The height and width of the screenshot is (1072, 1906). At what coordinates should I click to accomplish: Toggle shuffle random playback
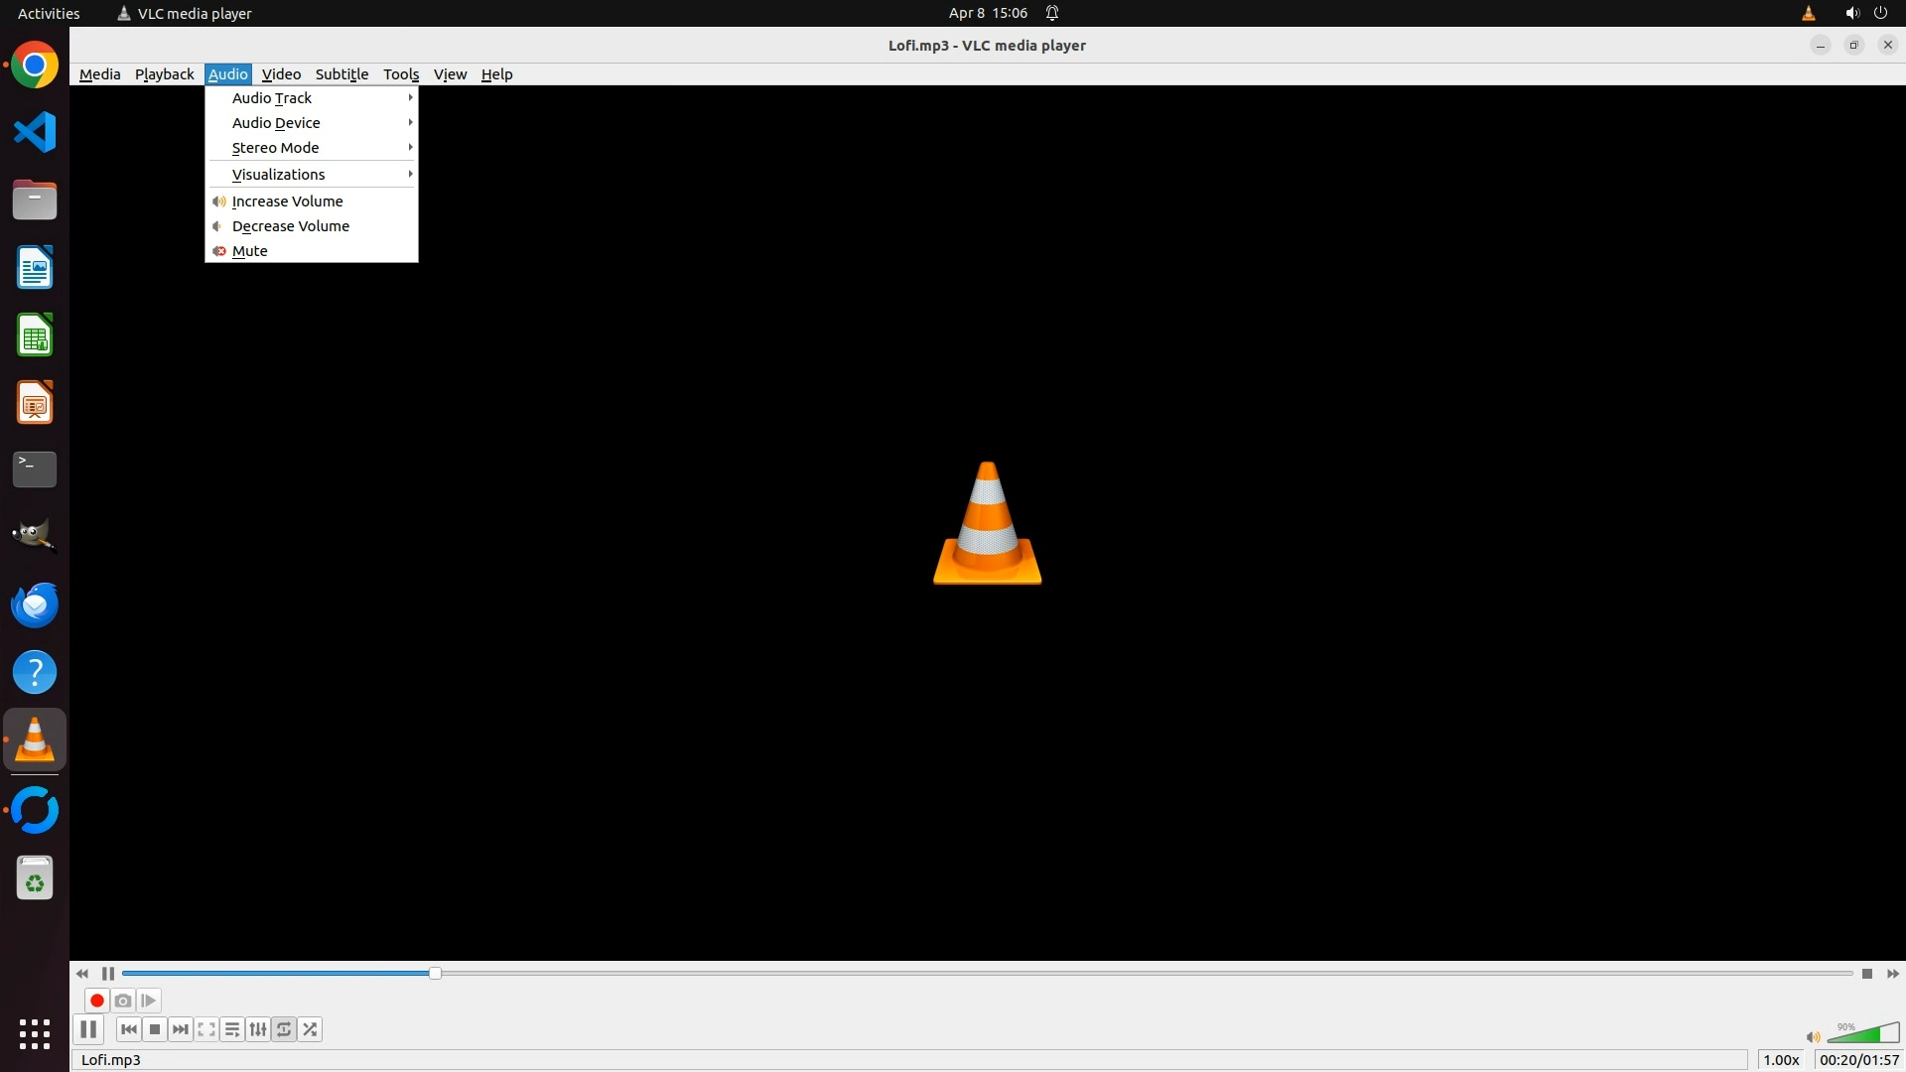[x=310, y=1029]
